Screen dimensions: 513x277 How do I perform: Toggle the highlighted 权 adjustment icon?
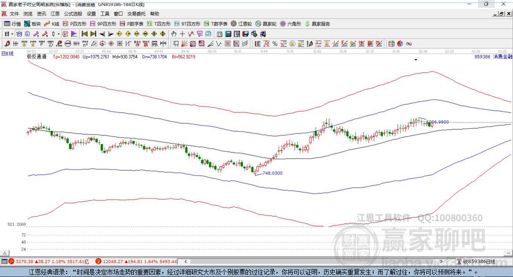[65, 34]
